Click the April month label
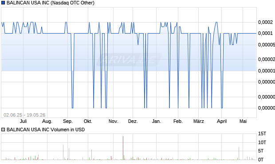Image resolution: width=275 pixels, height=164 pixels. coord(222,121)
